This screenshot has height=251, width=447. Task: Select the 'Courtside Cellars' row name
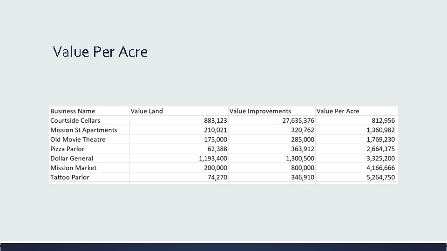coord(75,120)
